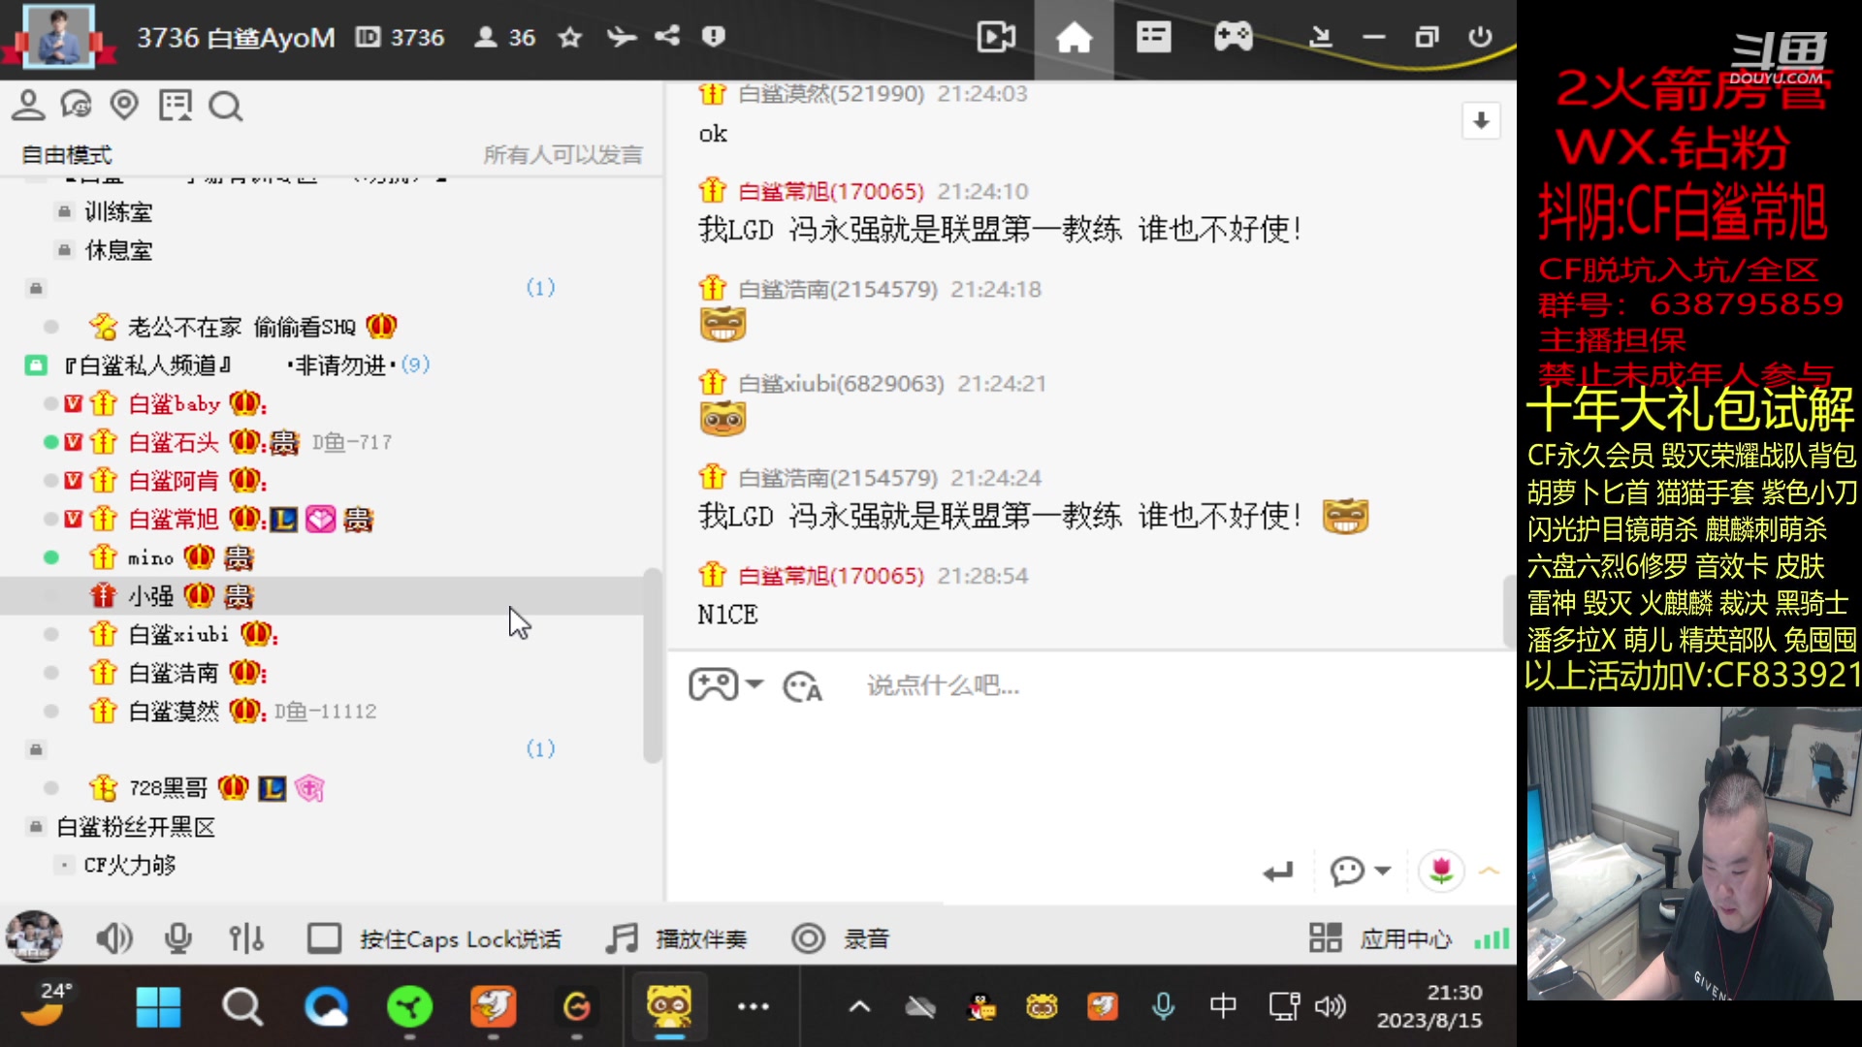The height and width of the screenshot is (1047, 1862).
Task: Toggle the mini-player icon in title bar
Action: click(x=995, y=37)
